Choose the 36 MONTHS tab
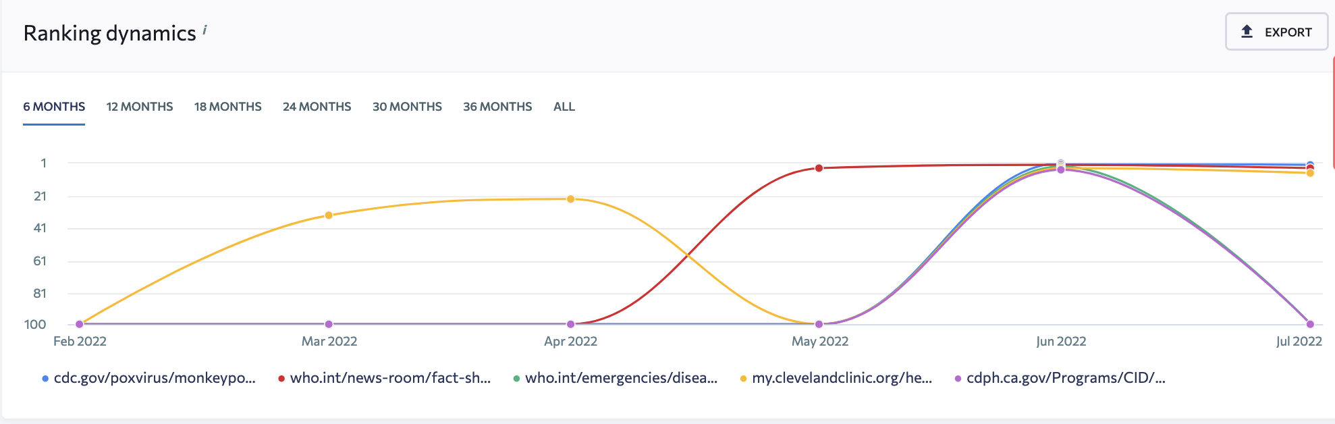1335x424 pixels. point(497,107)
